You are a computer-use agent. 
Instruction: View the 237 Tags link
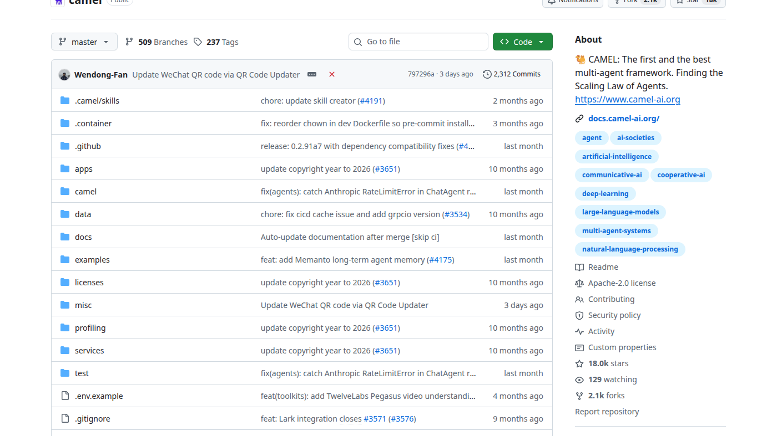pos(216,42)
